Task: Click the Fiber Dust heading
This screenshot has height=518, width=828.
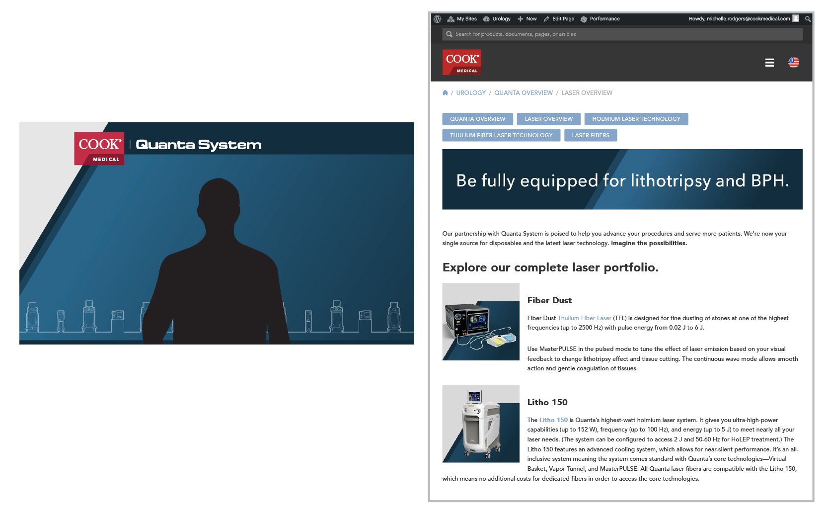Action: pyautogui.click(x=549, y=300)
